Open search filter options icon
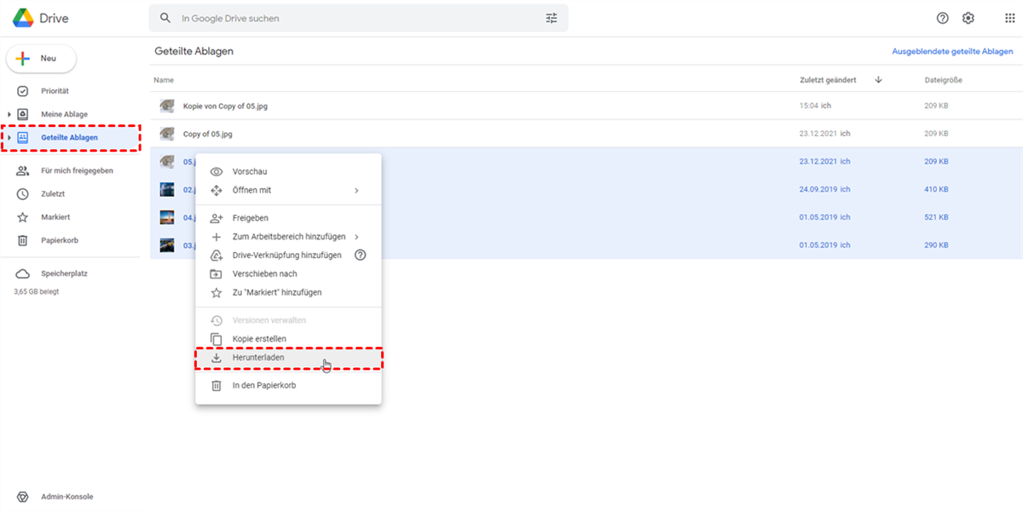The image size is (1023, 512). point(552,18)
